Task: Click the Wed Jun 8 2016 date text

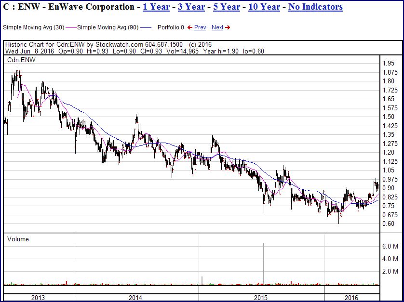Action: point(29,51)
